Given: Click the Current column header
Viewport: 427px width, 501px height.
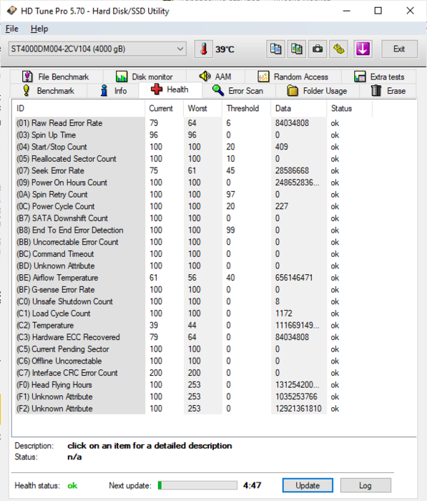Looking at the screenshot, I should (x=165, y=108).
